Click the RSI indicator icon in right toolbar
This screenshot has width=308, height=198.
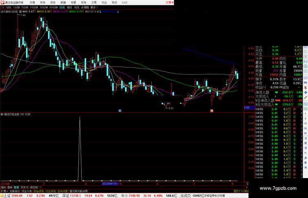(x=306, y=83)
